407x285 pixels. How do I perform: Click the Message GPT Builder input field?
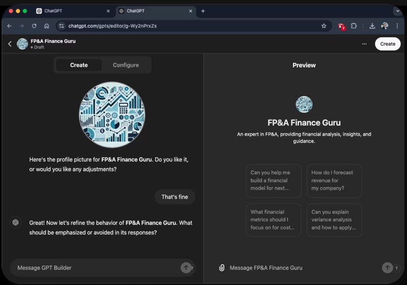[94, 268]
